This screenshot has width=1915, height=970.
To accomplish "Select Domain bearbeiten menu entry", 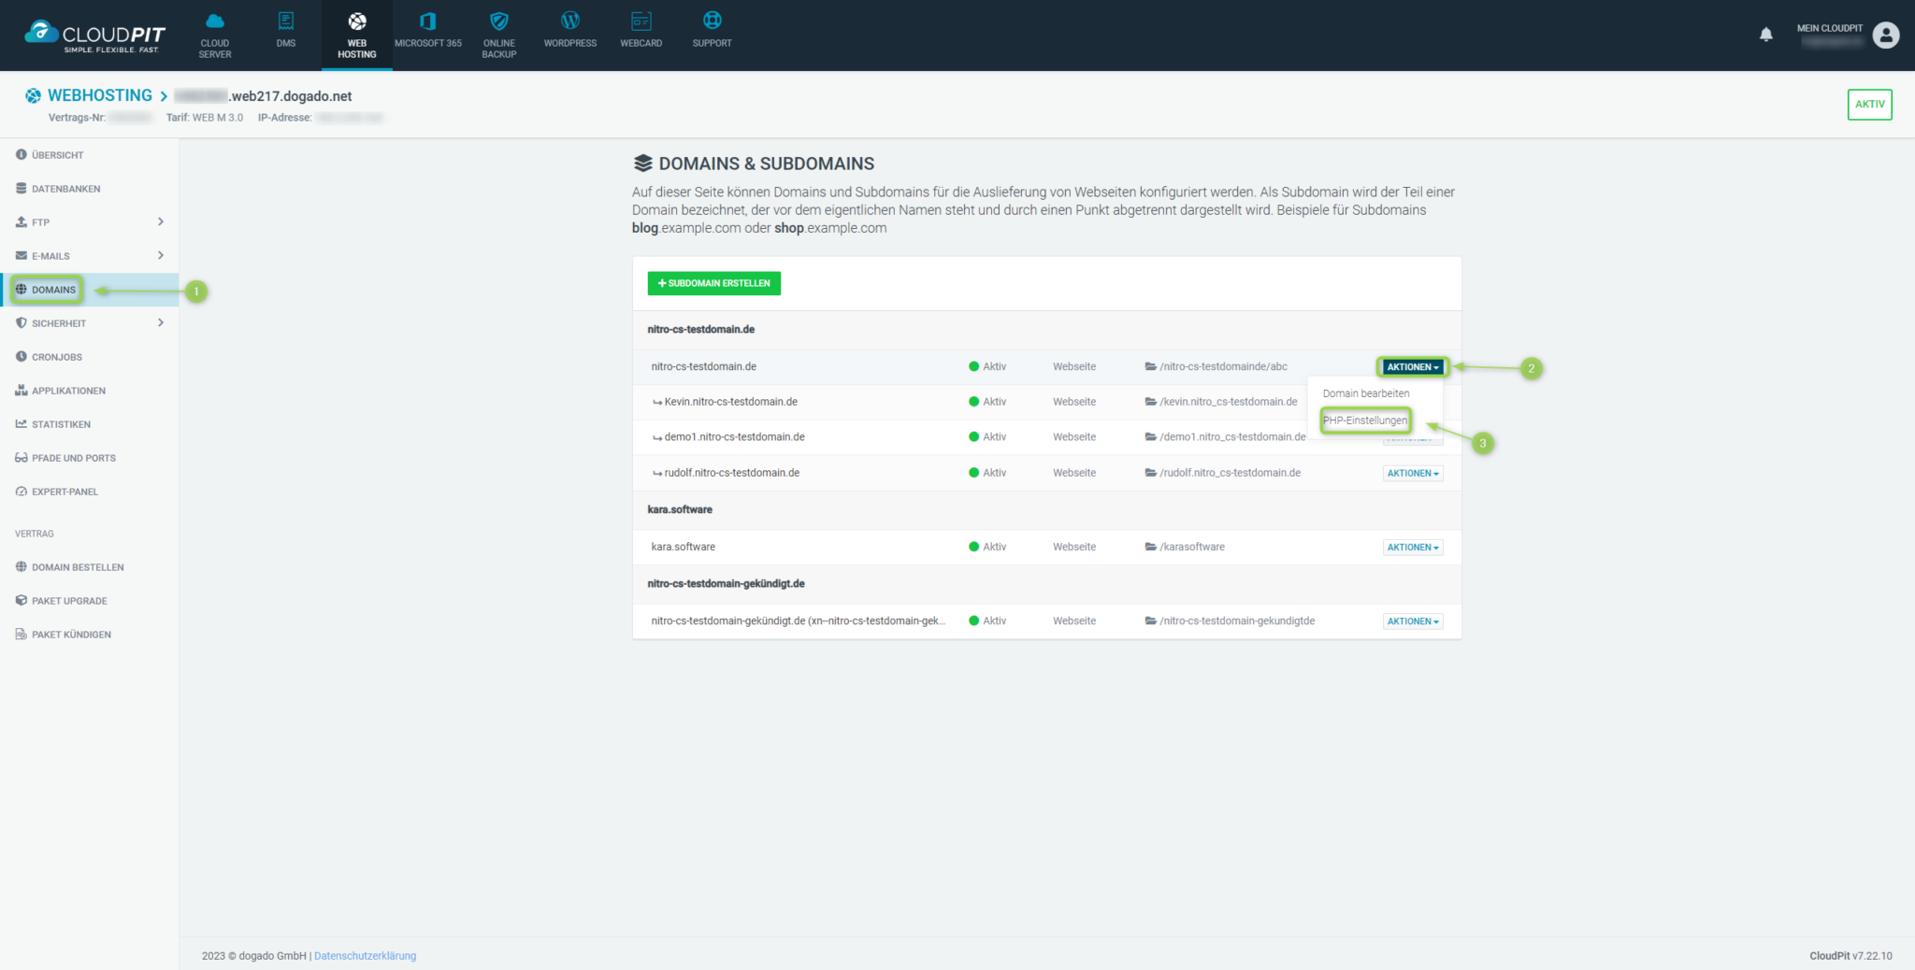I will click(x=1365, y=393).
